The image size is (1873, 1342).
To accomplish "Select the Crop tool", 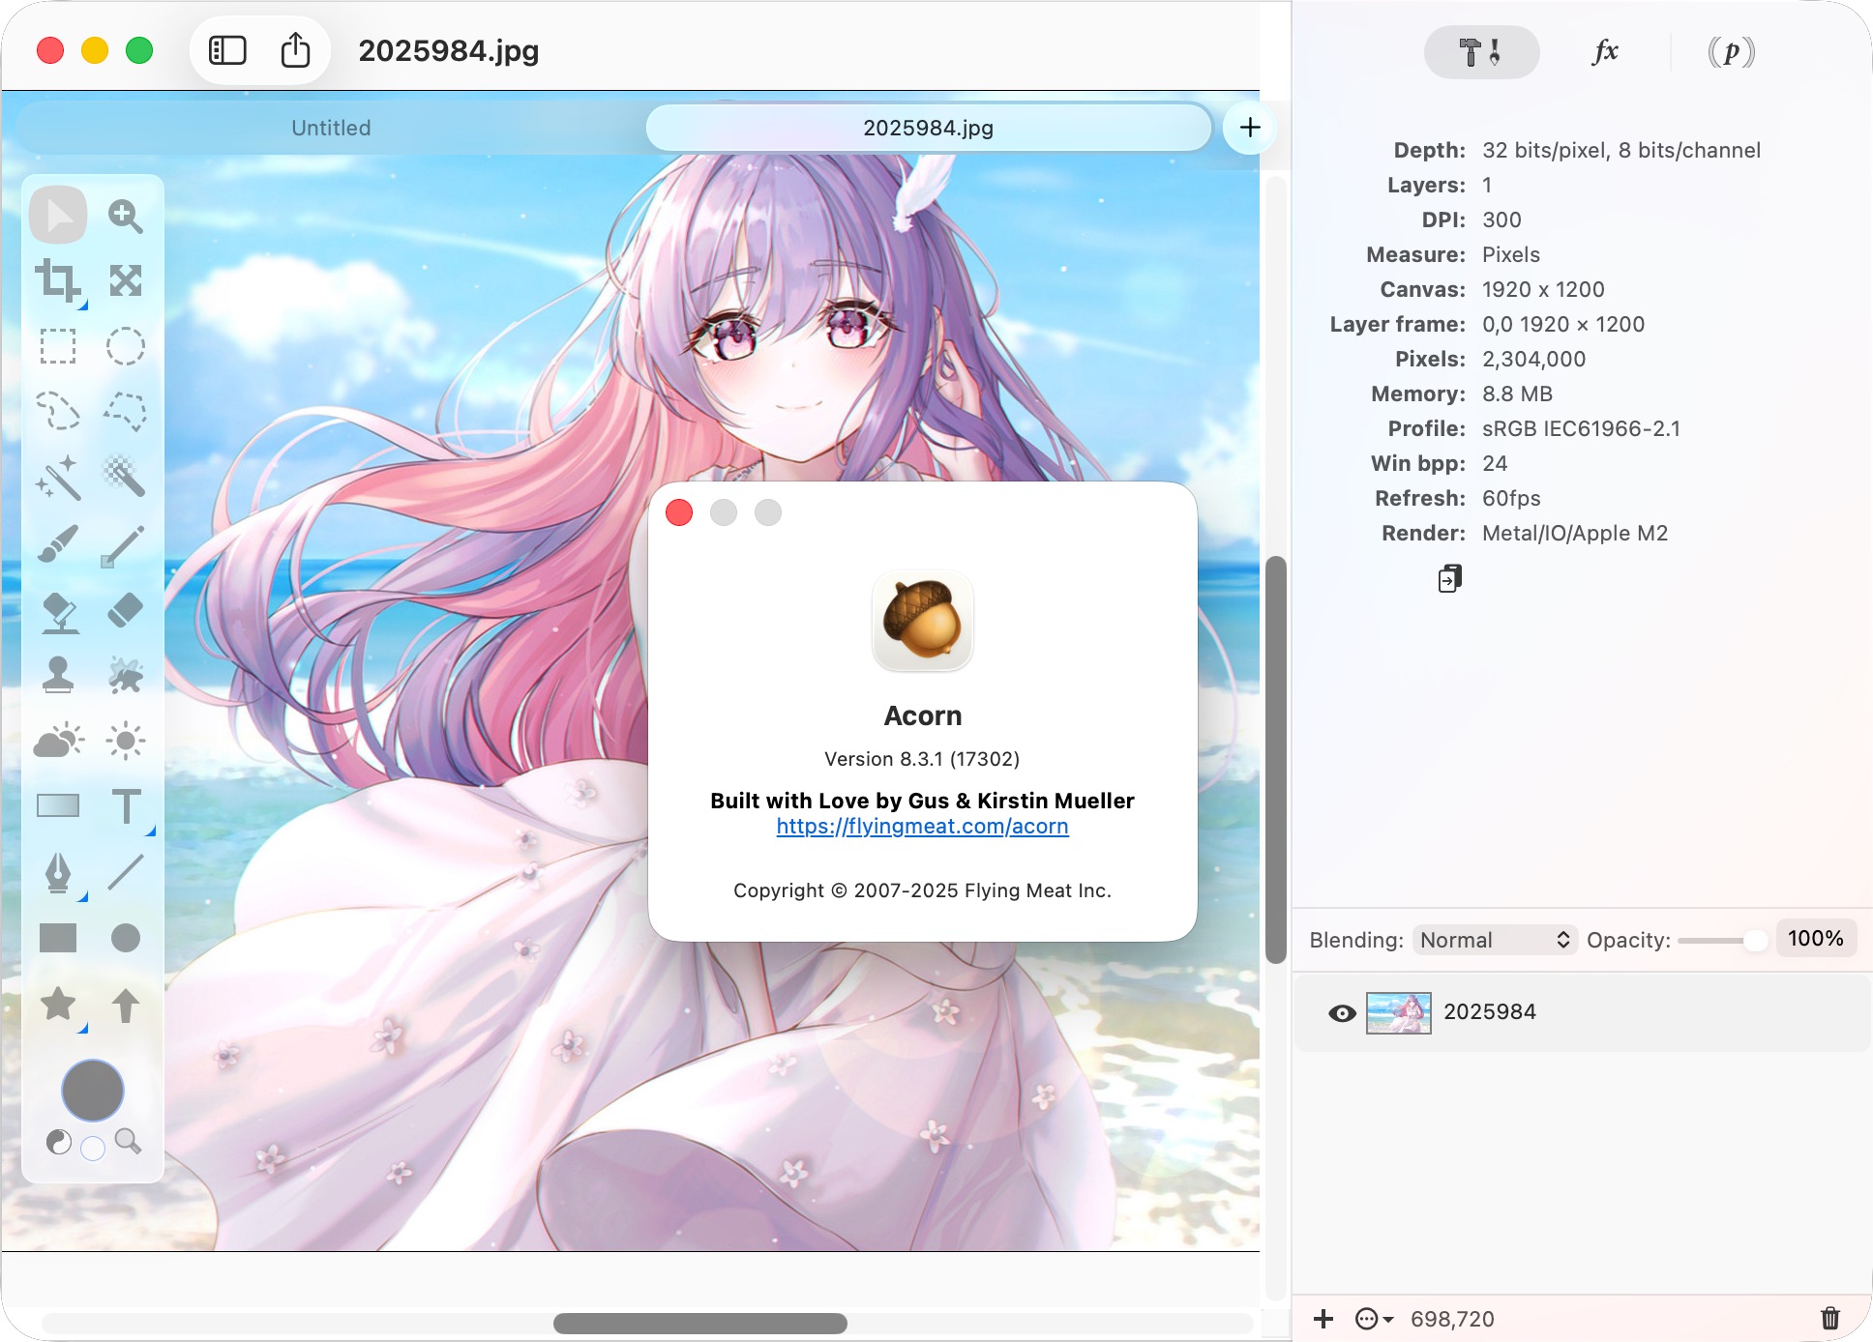I will click(57, 280).
